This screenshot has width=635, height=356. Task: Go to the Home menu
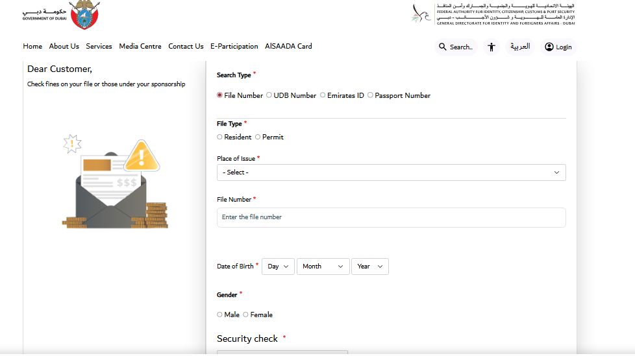(32, 46)
